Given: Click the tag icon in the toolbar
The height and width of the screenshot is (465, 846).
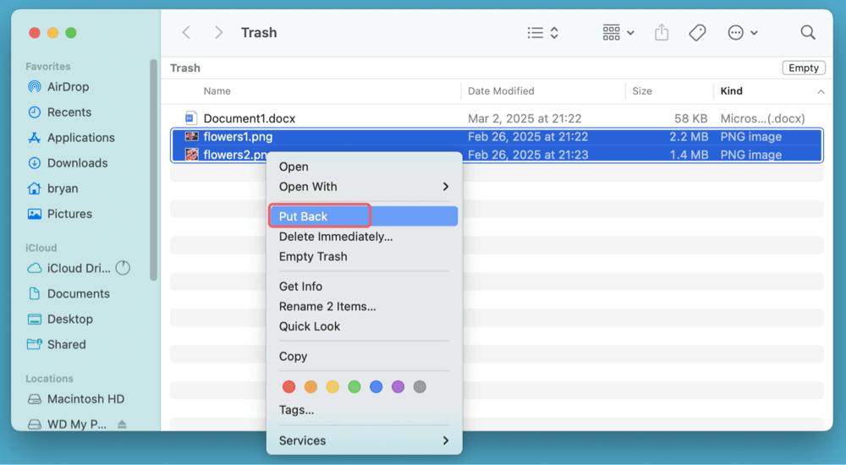Looking at the screenshot, I should 697,33.
